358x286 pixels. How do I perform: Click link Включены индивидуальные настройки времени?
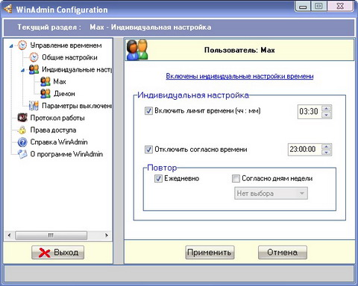239,76
